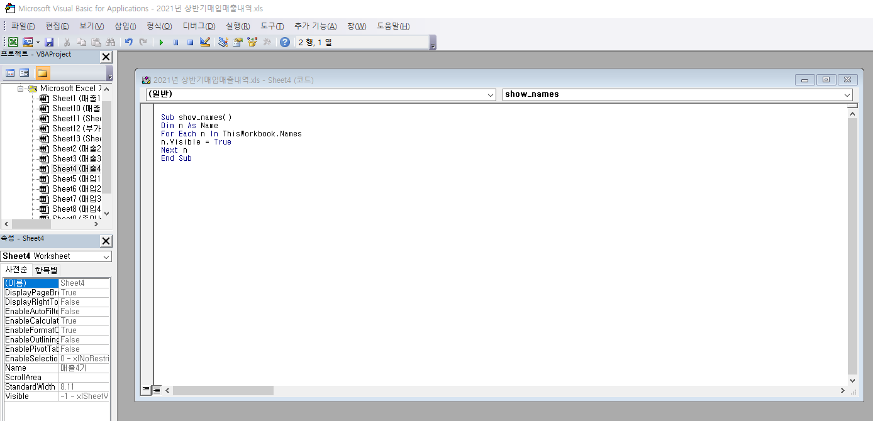Toggle Folders icon in project panel
Screen dimensions: 873x421
[43, 73]
